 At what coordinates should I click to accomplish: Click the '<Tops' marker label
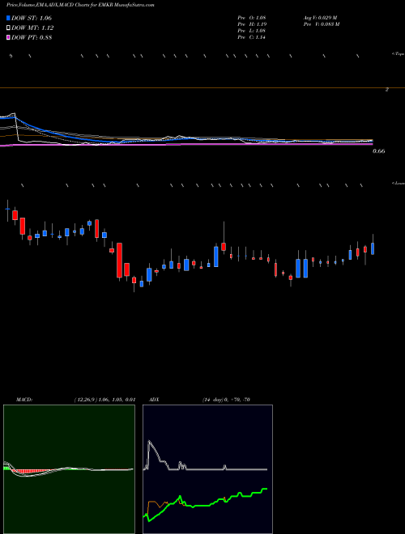tap(398, 54)
